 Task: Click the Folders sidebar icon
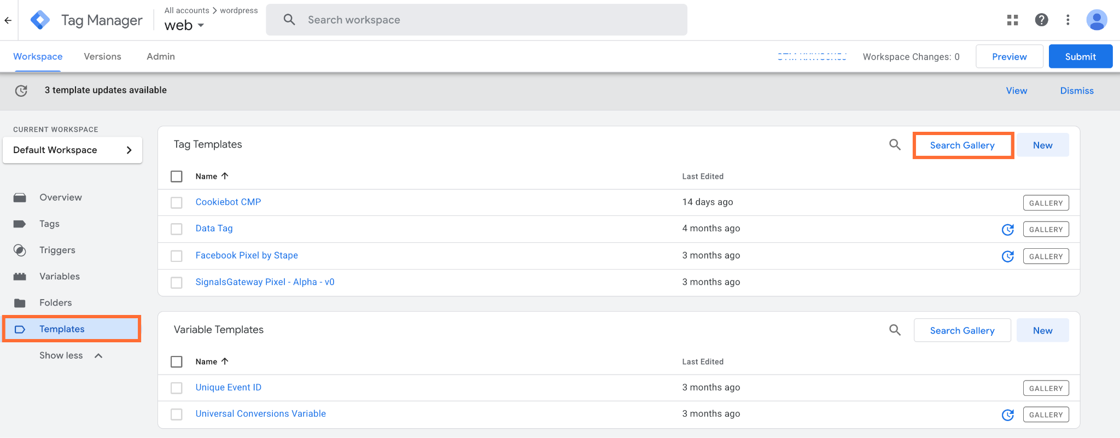coord(20,302)
